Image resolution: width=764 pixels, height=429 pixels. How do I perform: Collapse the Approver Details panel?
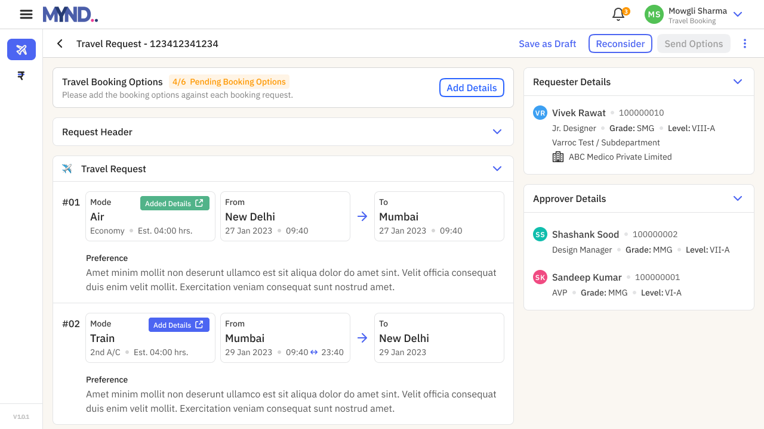(738, 198)
